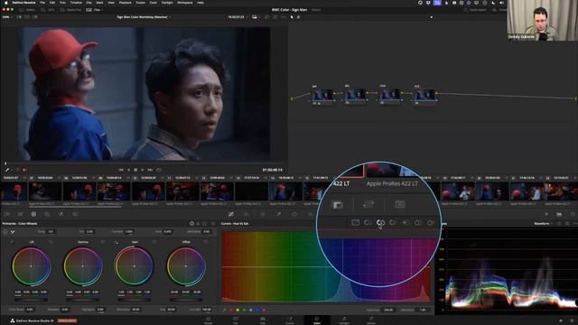
Task: Click the primaries wheels mode icon
Action: pos(191,224)
